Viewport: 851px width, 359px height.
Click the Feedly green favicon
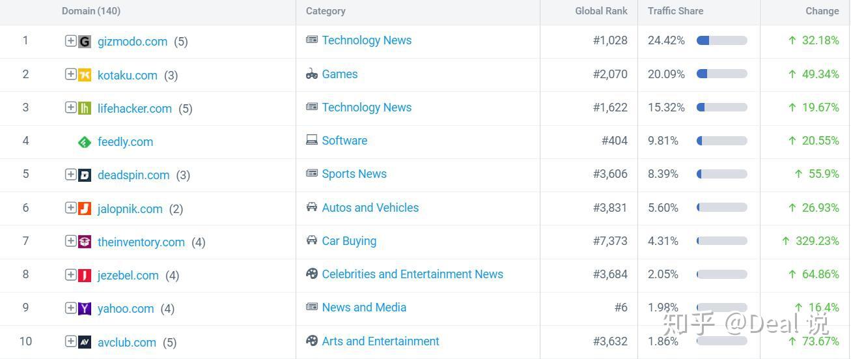click(x=85, y=142)
